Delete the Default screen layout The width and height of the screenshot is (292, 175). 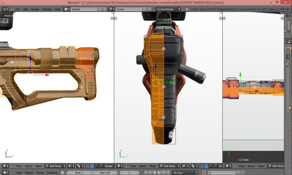(104, 9)
